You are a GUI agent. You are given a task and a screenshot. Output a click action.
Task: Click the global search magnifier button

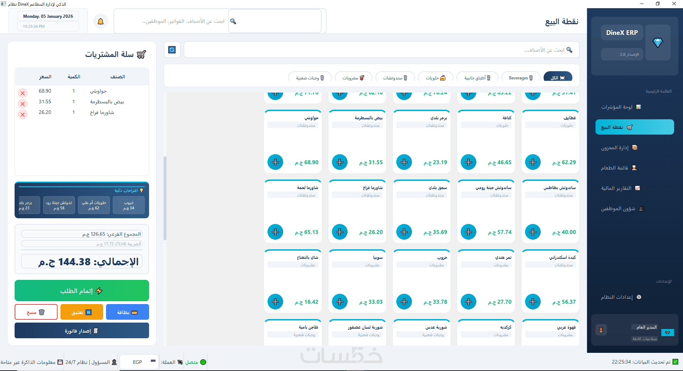(x=233, y=21)
